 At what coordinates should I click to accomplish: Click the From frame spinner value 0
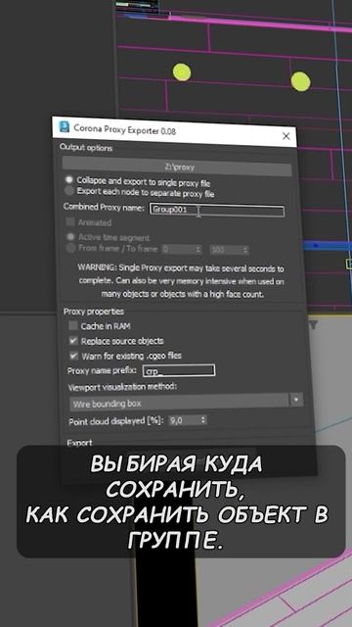click(x=181, y=251)
